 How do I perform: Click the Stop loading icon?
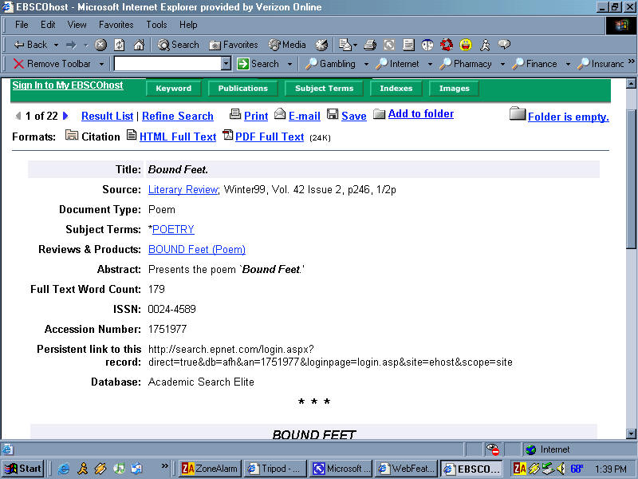click(x=100, y=45)
